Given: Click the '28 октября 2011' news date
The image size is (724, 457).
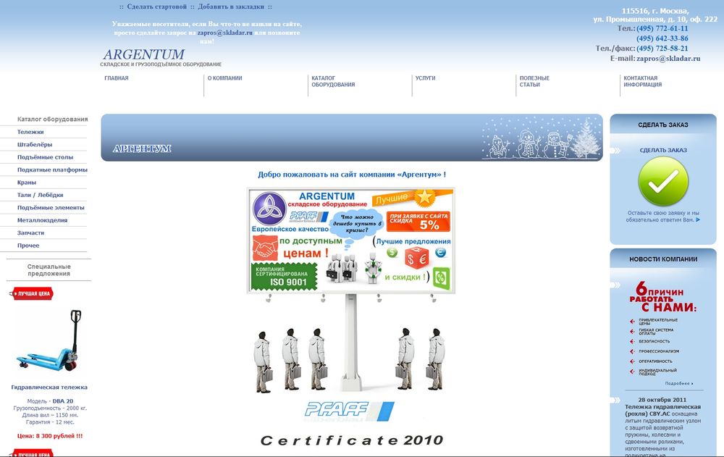Looking at the screenshot, I should (x=663, y=400).
